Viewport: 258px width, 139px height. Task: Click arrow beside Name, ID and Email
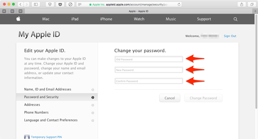93,90
